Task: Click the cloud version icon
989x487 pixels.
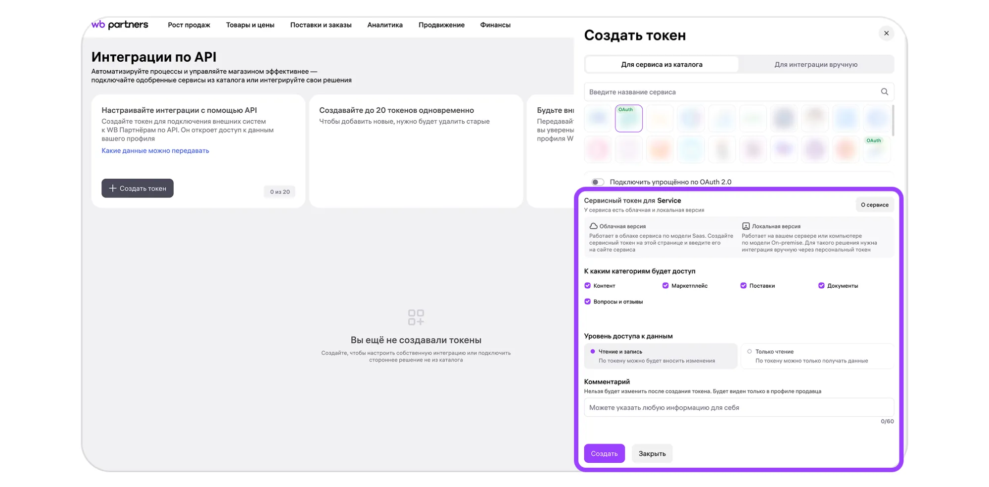Action: click(593, 226)
